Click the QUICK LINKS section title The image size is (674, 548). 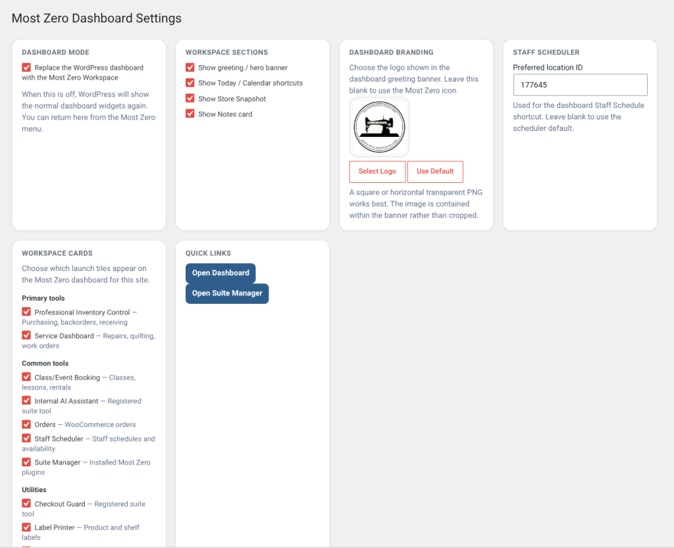[x=208, y=253]
